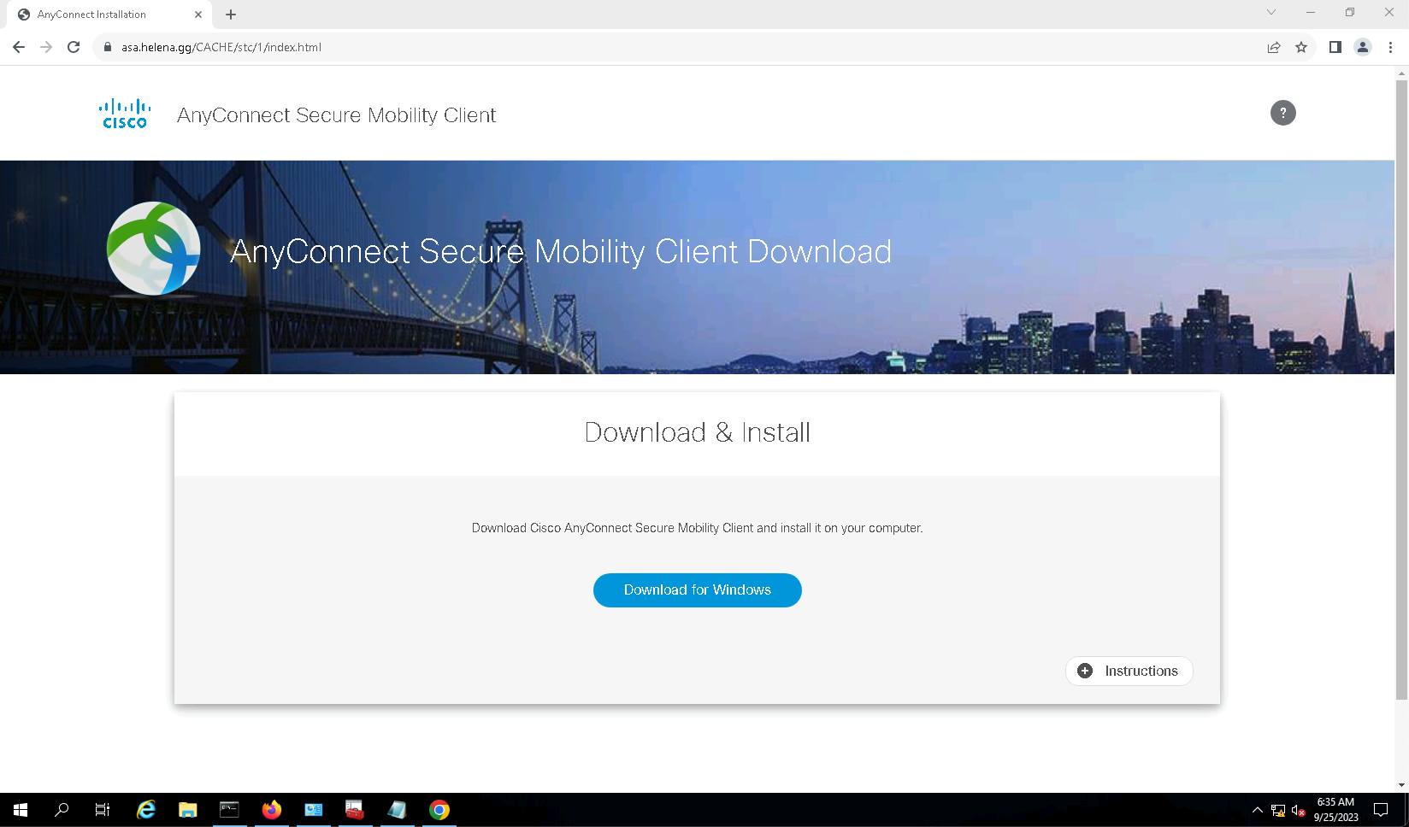This screenshot has width=1409, height=827.
Task: Click the help question mark icon
Action: [x=1282, y=113]
